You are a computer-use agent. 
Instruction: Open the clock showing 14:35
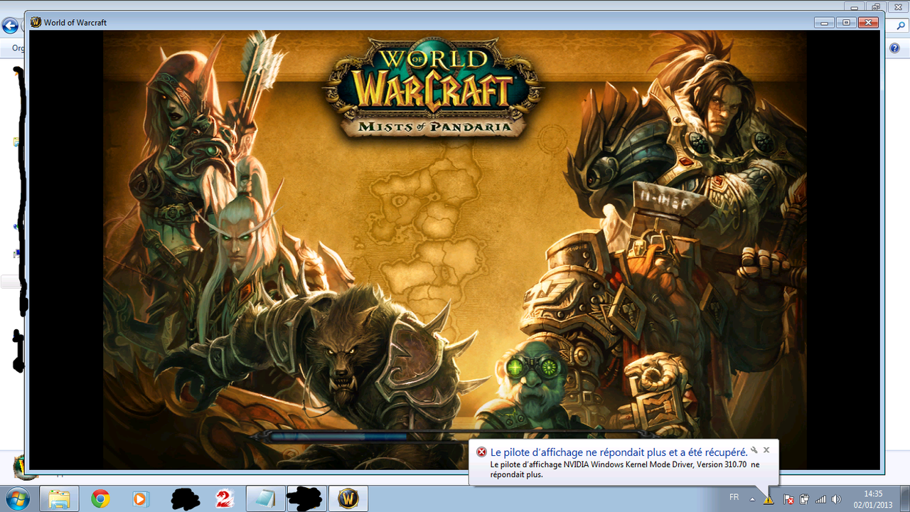[x=873, y=498]
